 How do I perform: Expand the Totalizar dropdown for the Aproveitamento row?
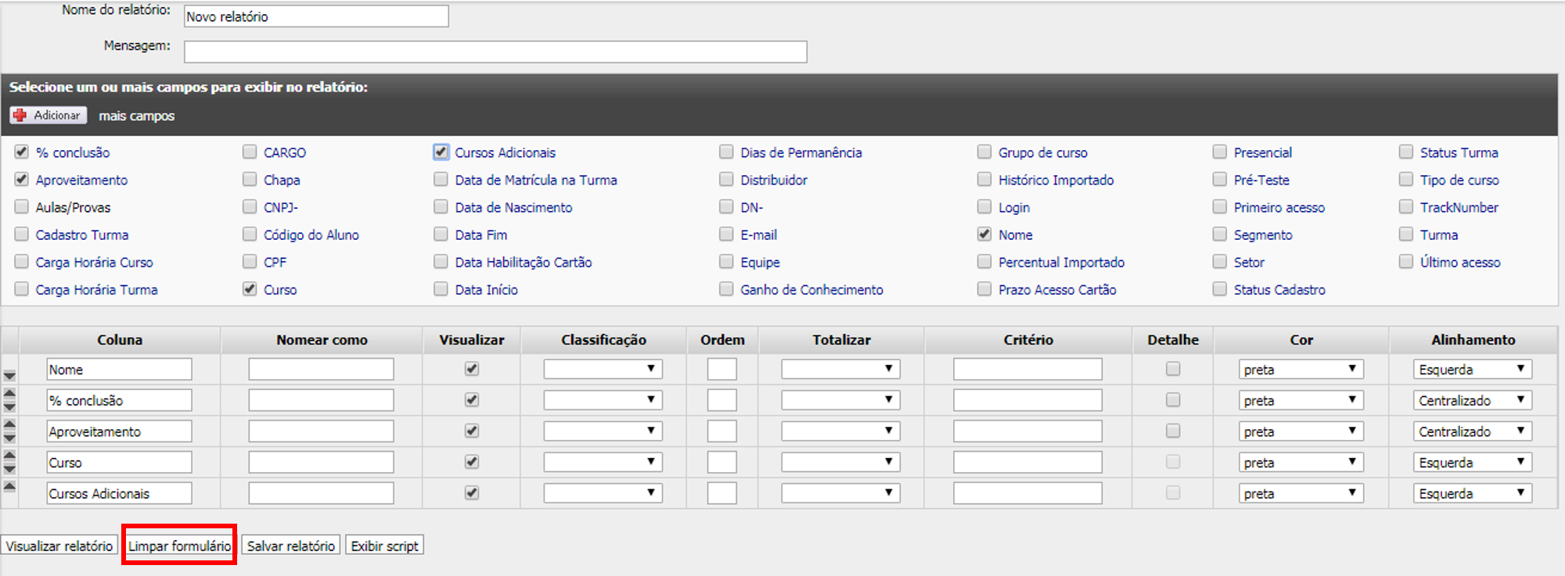(x=840, y=431)
